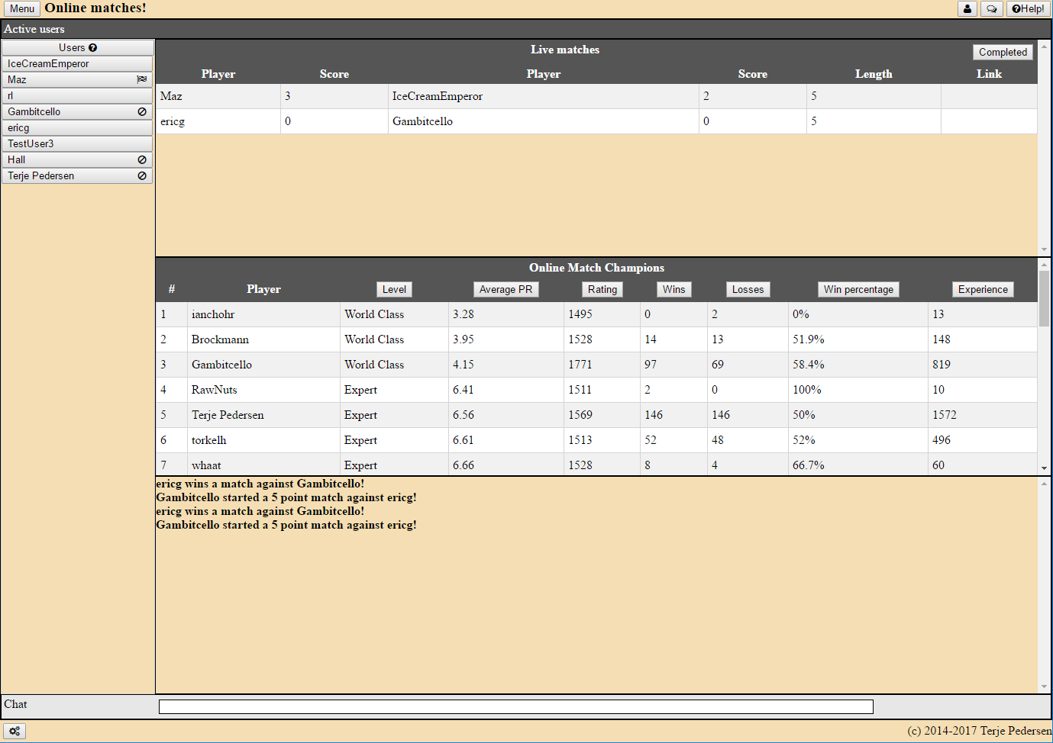Viewport: 1053px width, 743px height.
Task: Click champion torkelh row
Action: 596,440
